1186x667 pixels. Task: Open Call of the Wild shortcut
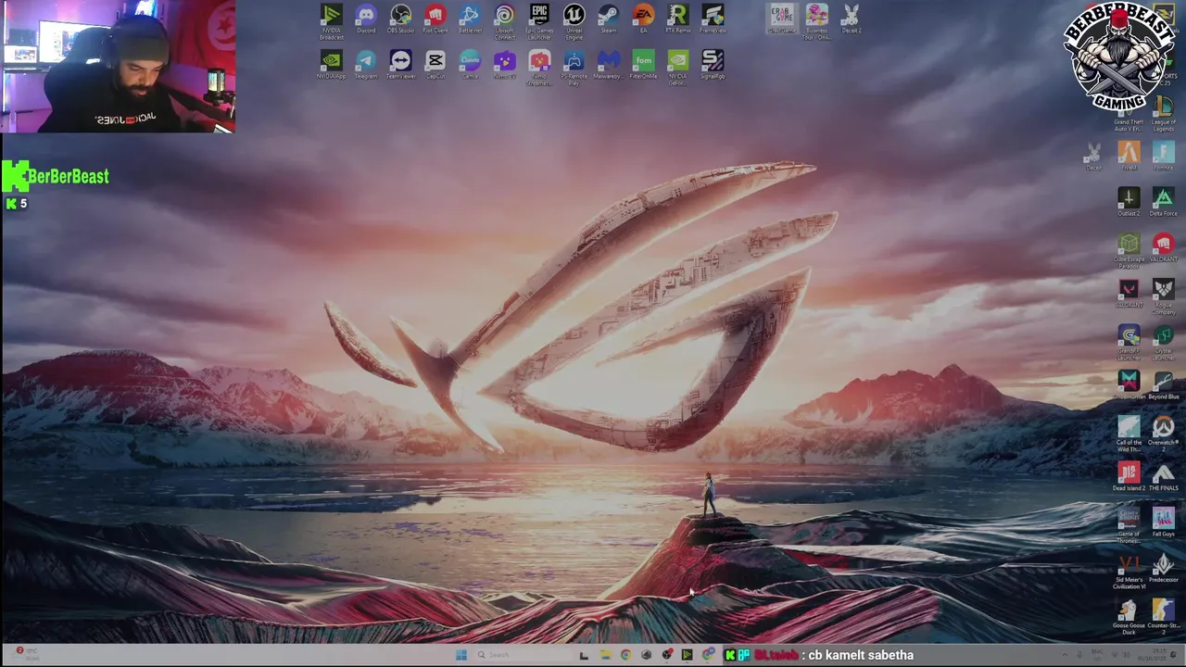pyautogui.click(x=1129, y=434)
